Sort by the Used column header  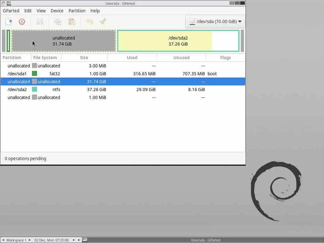(x=132, y=58)
